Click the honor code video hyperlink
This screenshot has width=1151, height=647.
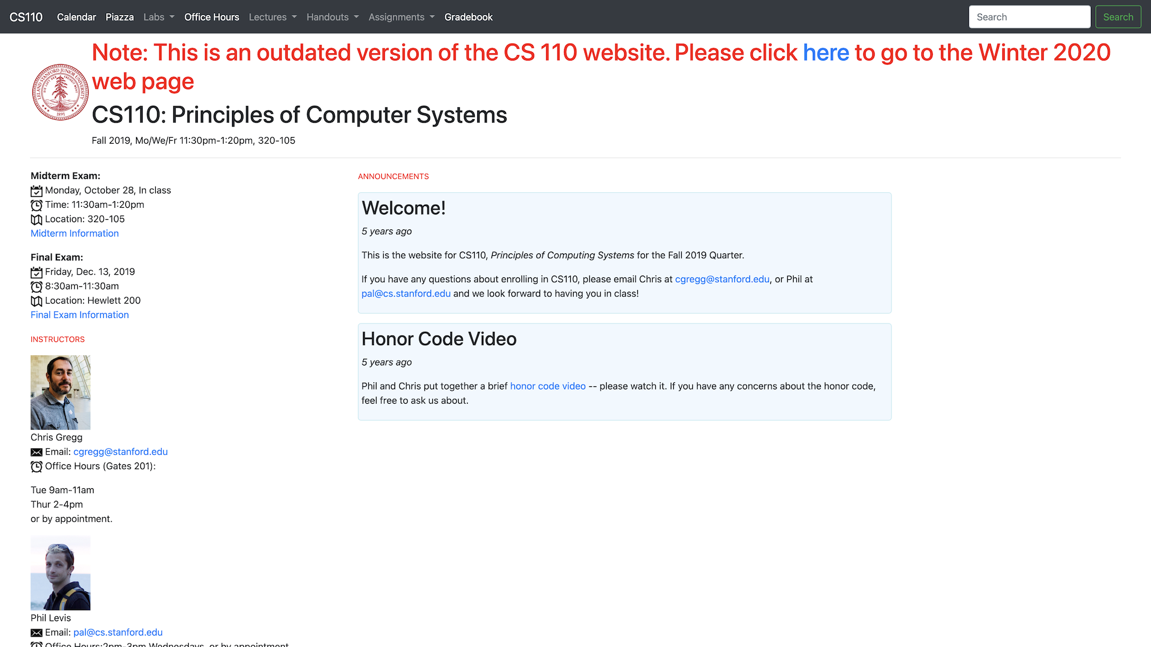(x=548, y=386)
